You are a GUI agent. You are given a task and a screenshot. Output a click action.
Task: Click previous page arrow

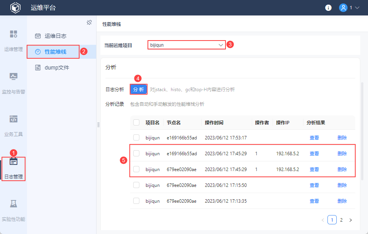tap(323, 220)
